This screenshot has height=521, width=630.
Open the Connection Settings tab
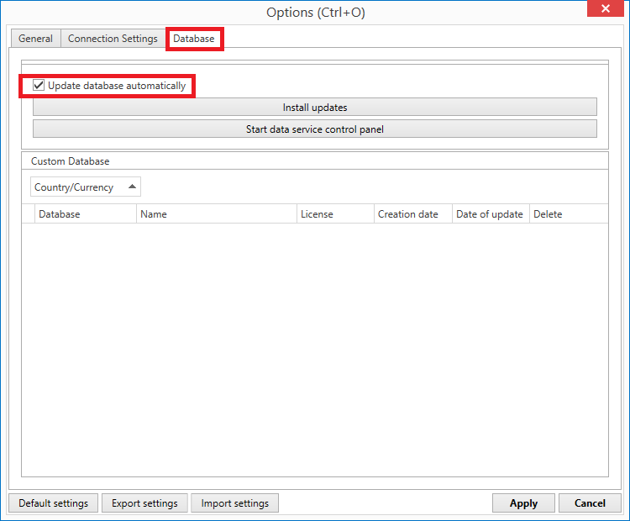(113, 39)
